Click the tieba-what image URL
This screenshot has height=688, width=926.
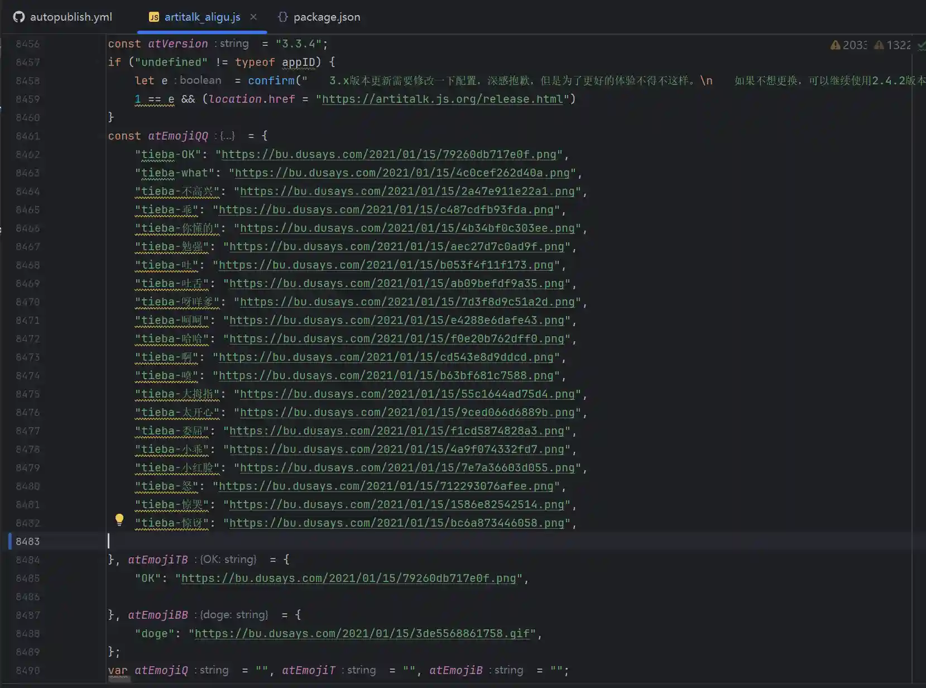pyautogui.click(x=402, y=173)
